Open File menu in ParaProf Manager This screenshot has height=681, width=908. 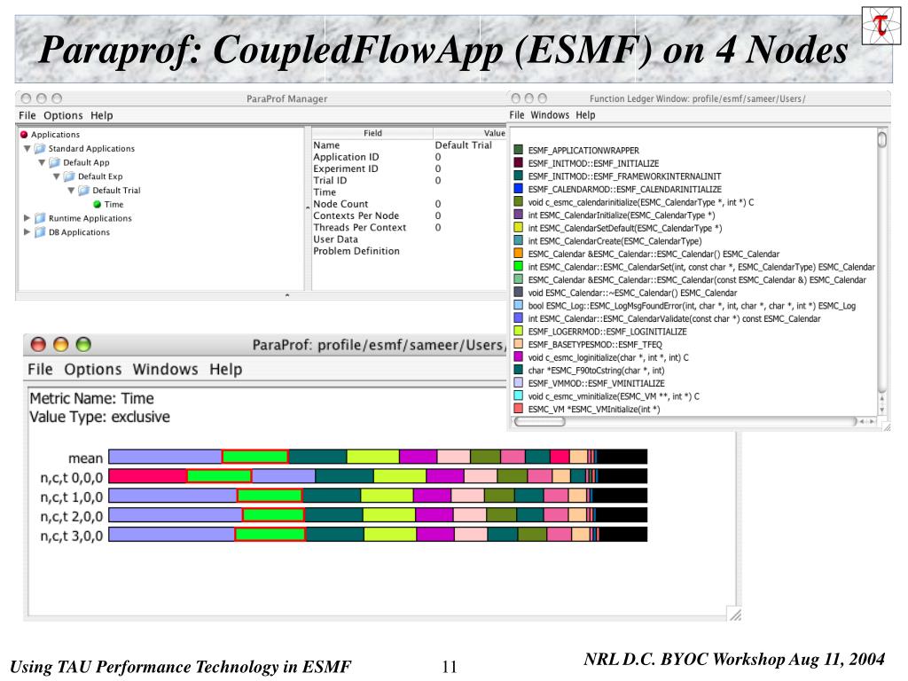click(x=27, y=115)
